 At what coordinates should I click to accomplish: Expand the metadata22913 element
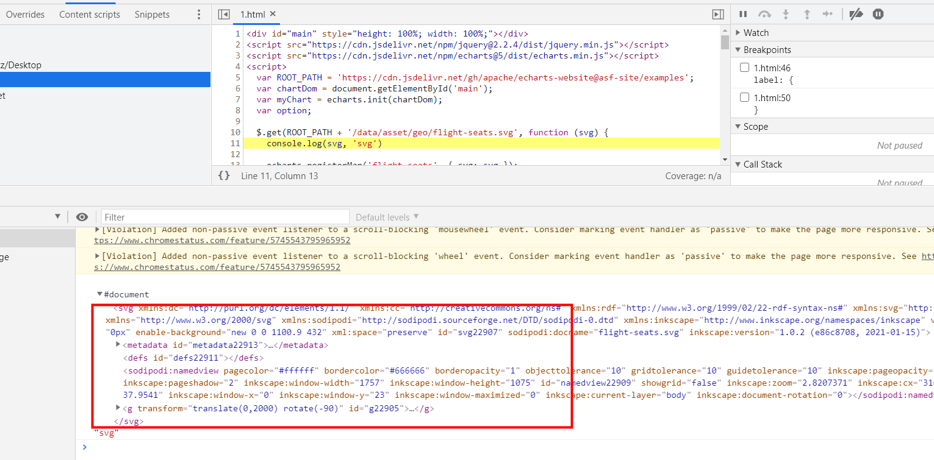(x=118, y=345)
